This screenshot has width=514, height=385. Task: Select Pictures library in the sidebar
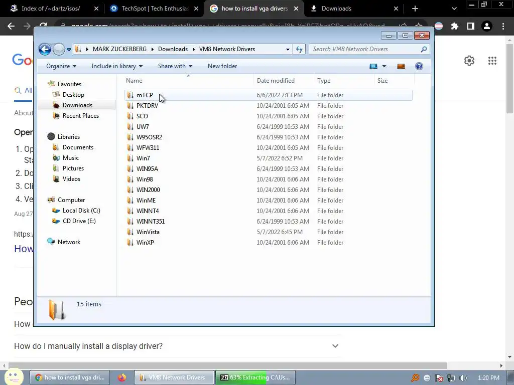pos(73,168)
